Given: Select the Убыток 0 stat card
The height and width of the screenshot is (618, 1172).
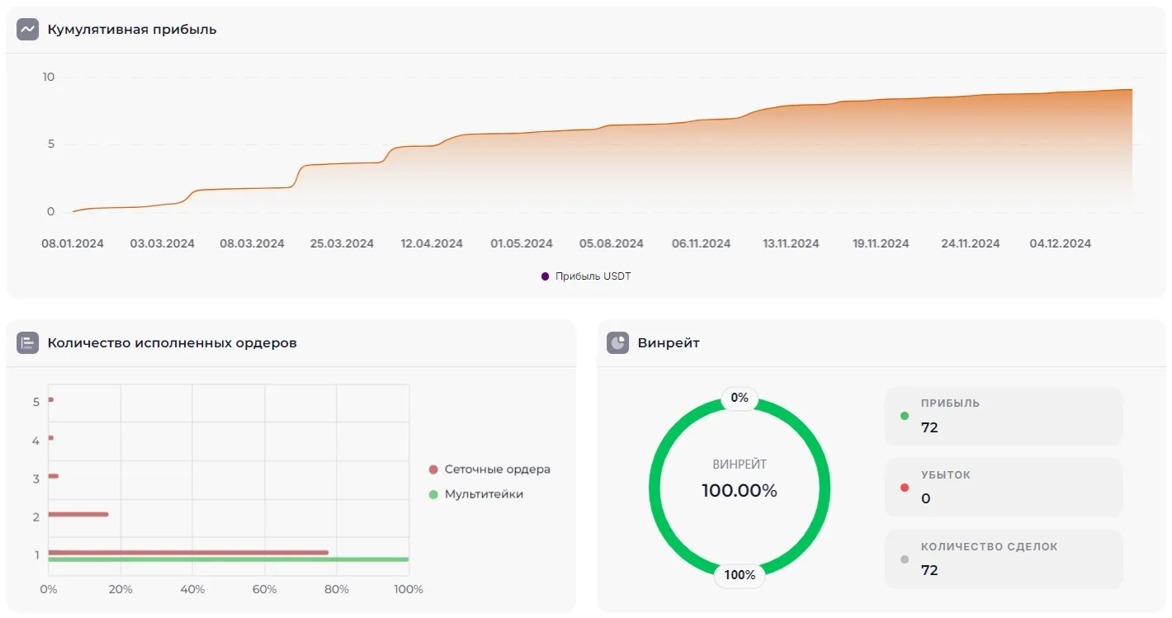Looking at the screenshot, I should point(1003,487).
